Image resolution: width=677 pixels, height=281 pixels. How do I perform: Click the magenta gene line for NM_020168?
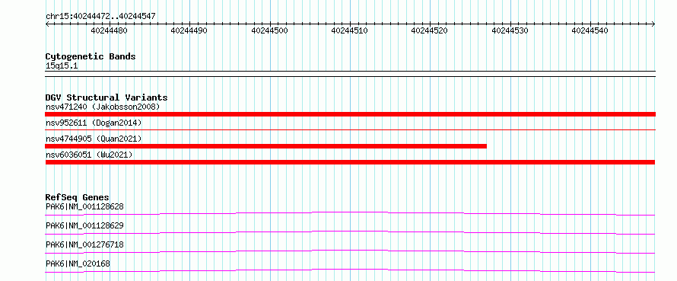click(350, 270)
